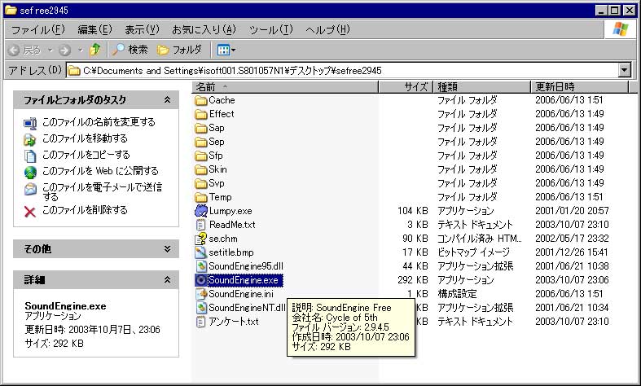The width and height of the screenshot is (641, 386).
Task: Click the setitle.bmp file name
Action: pos(231,252)
